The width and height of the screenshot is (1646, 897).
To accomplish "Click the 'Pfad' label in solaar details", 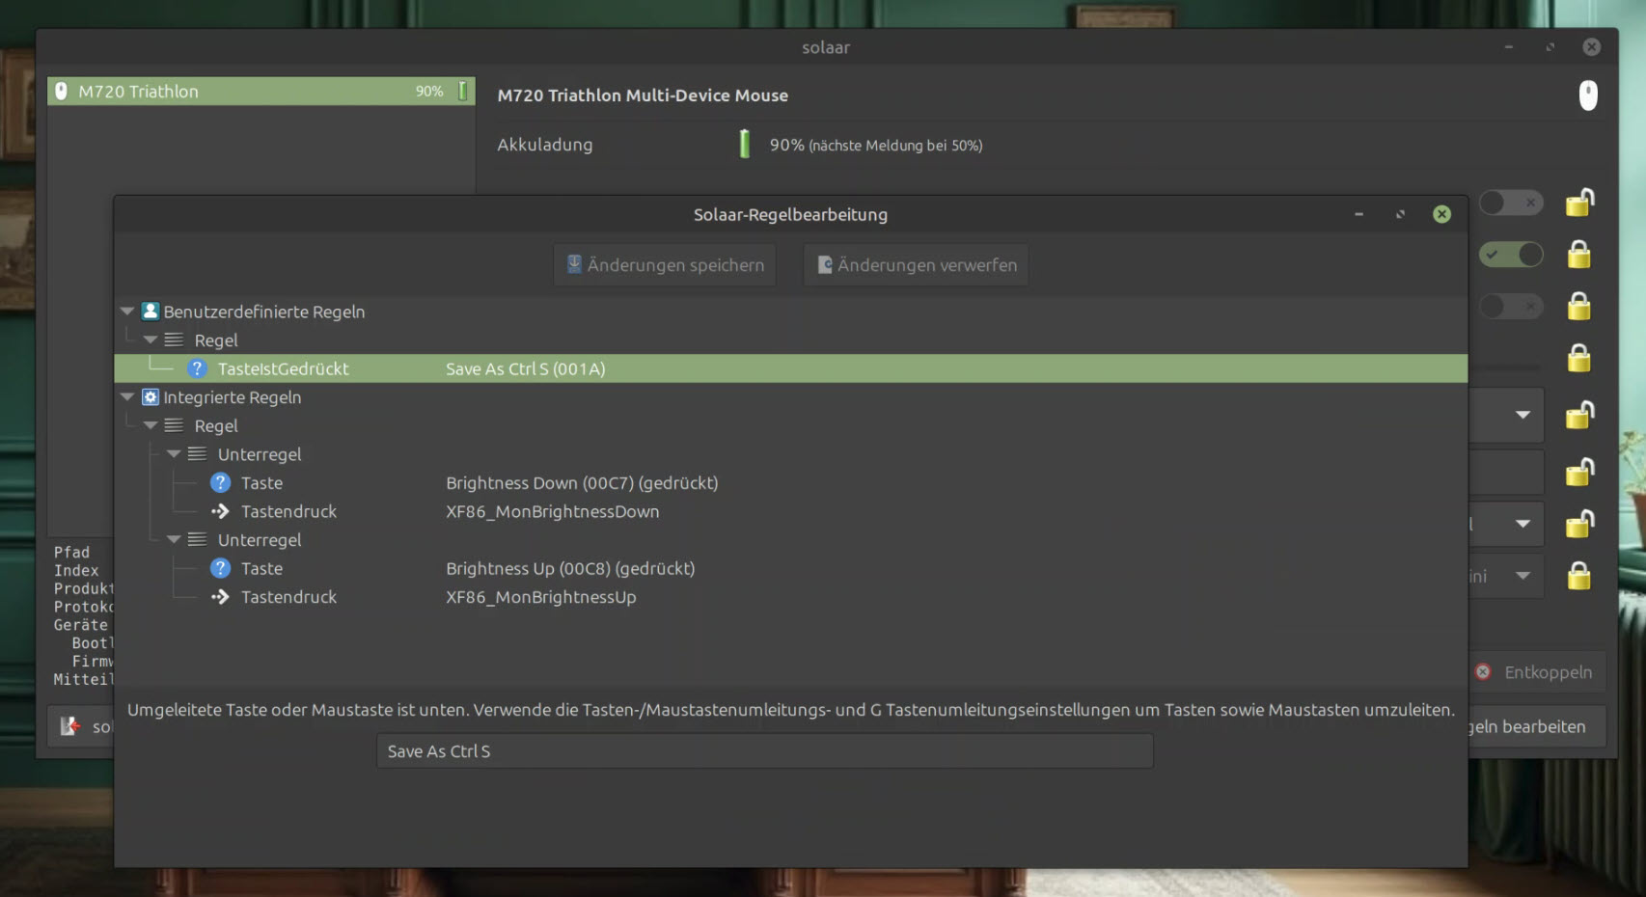I will click(x=71, y=553).
